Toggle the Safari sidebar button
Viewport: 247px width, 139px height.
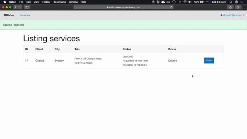tap(27, 7)
